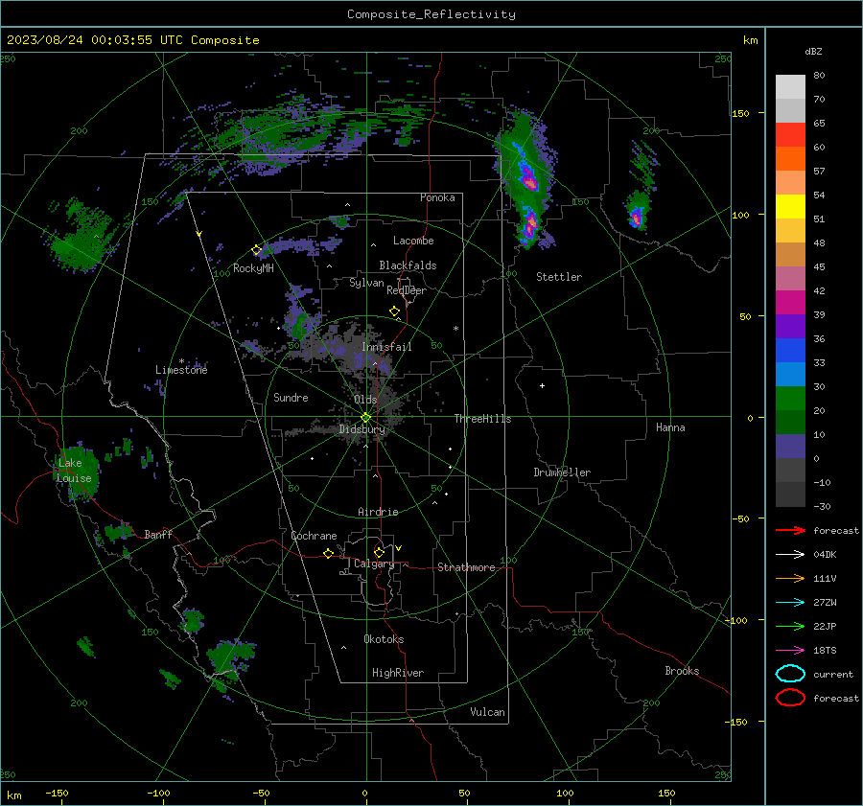Click the Ponoka label
The height and width of the screenshot is (806, 863).
[x=437, y=197]
